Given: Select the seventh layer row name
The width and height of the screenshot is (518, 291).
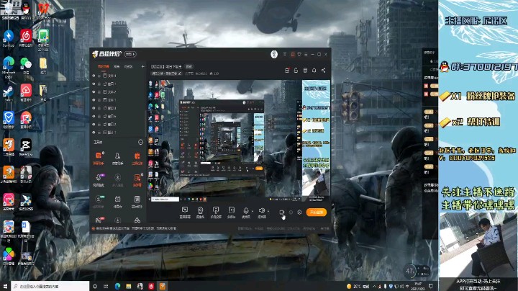Looking at the screenshot, I should click(112, 125).
